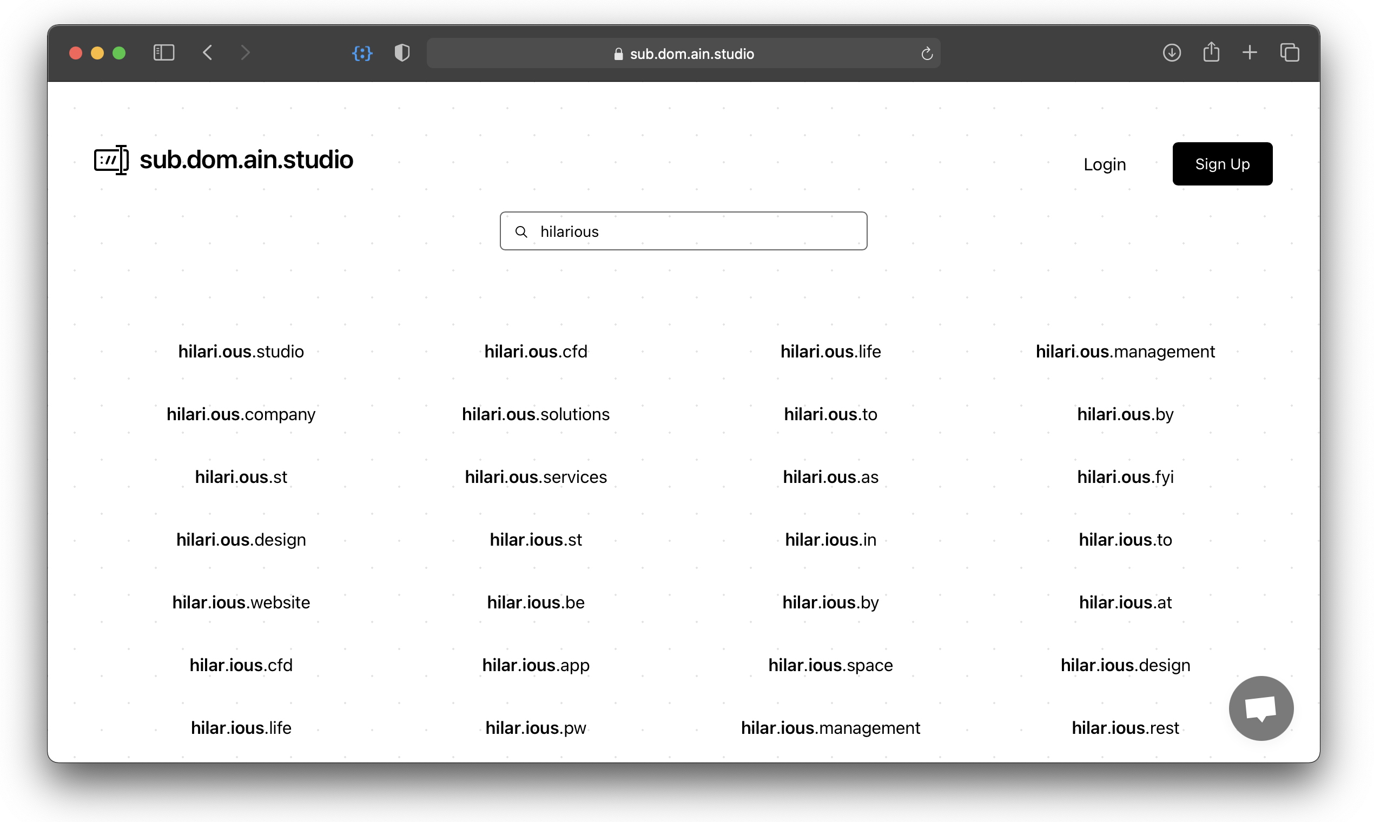This screenshot has width=1374, height=822.
Task: Choose hilar.ious.app domain result
Action: coord(536,665)
